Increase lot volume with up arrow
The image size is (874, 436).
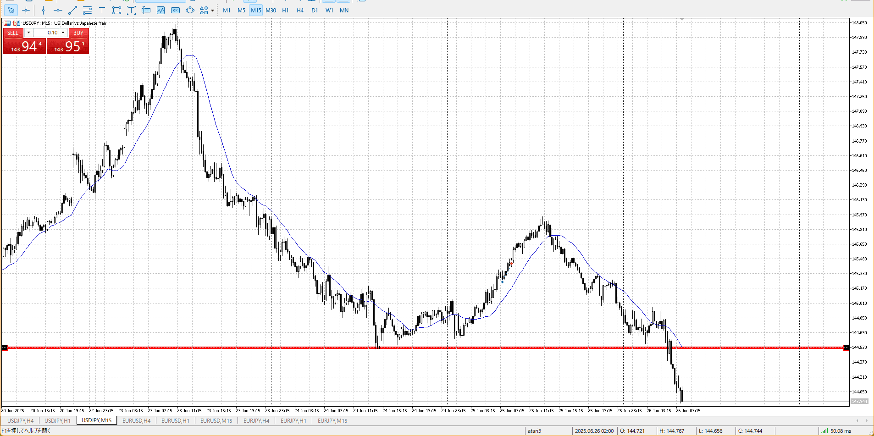(x=63, y=33)
